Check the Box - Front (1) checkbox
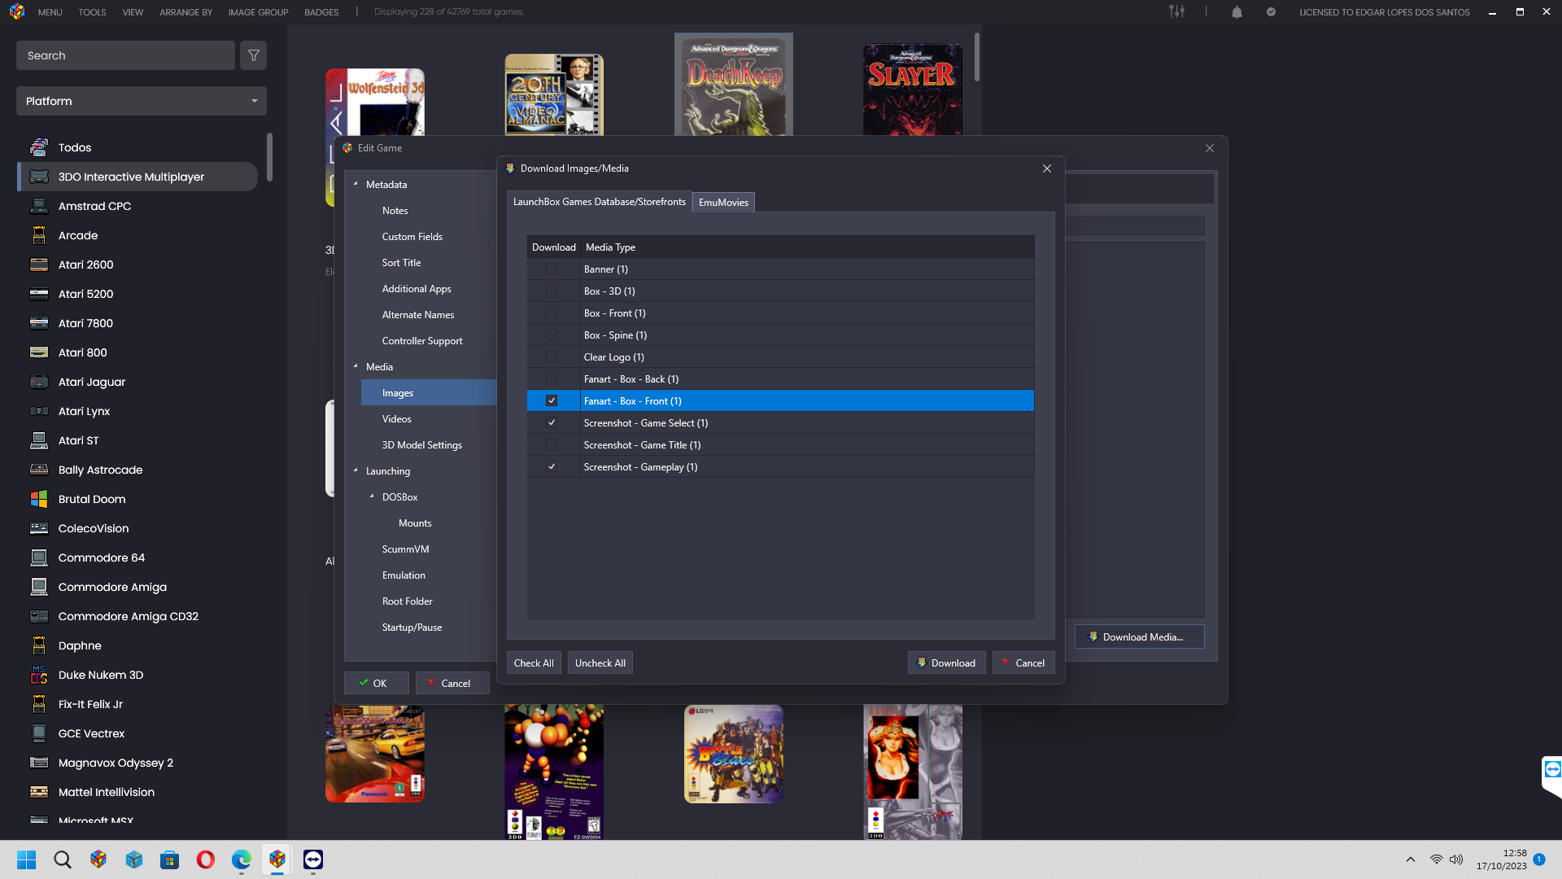The image size is (1562, 879). coord(552,313)
